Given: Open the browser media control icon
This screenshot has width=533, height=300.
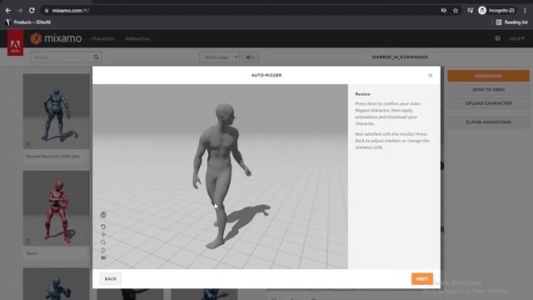Looking at the screenshot, I should tap(470, 11).
